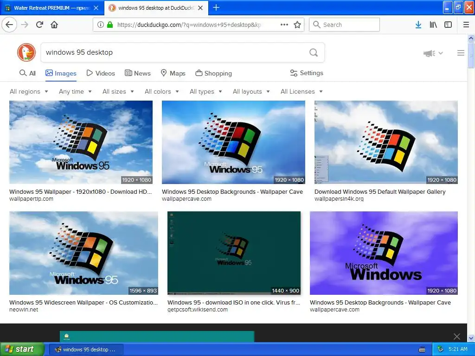Toggle the Firefox sidebar icon
The image size is (475, 356).
[448, 25]
